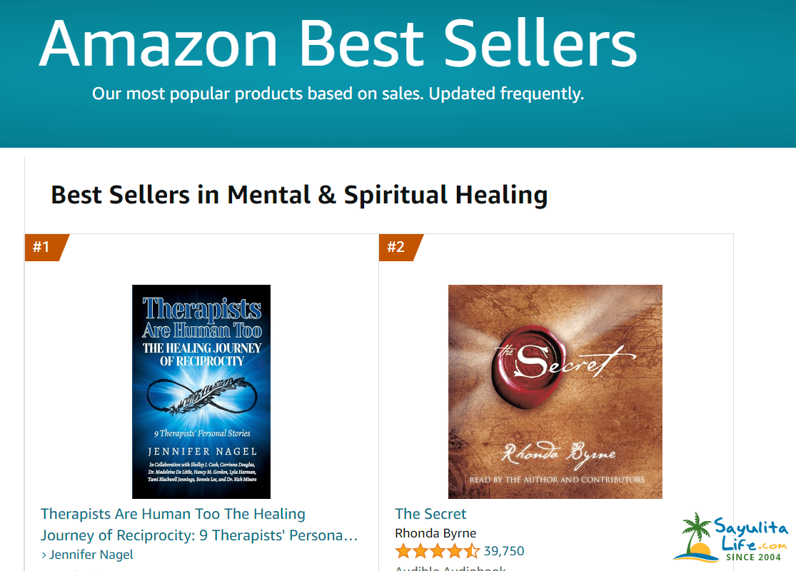Select the Mental & Spiritual Healing heading

click(299, 195)
